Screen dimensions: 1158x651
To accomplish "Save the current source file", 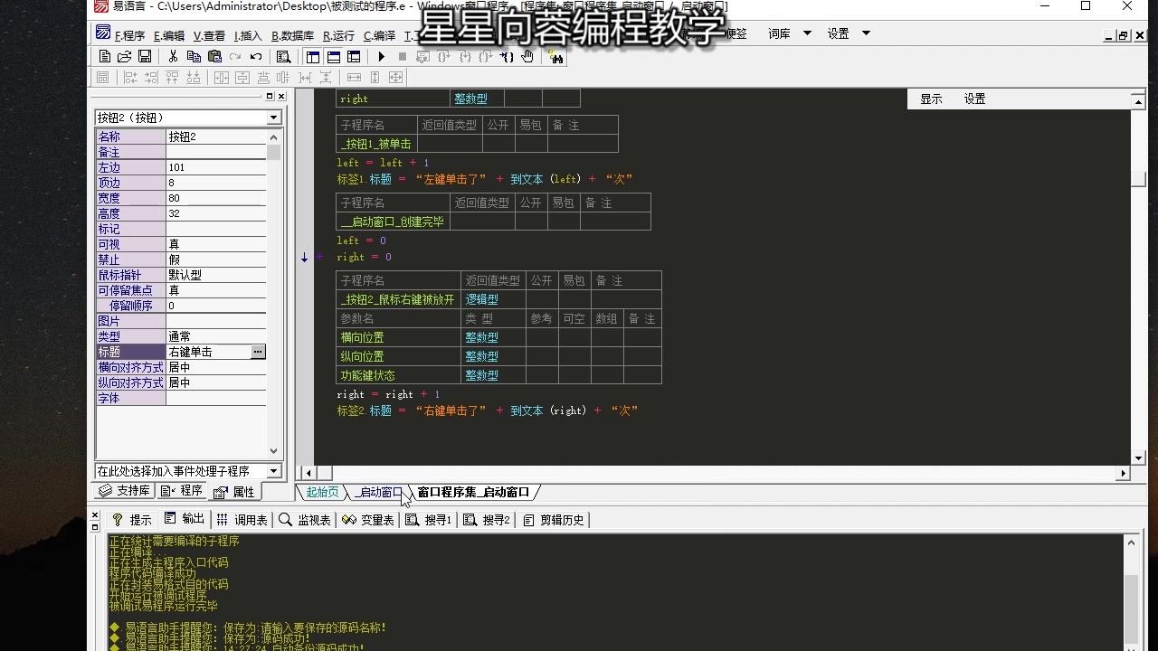I will coord(145,56).
